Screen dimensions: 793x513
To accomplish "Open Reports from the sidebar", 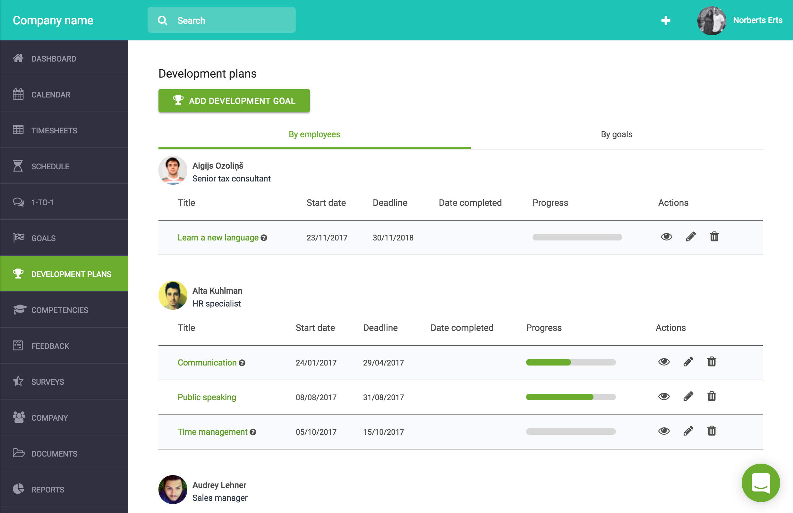I will pos(64,489).
